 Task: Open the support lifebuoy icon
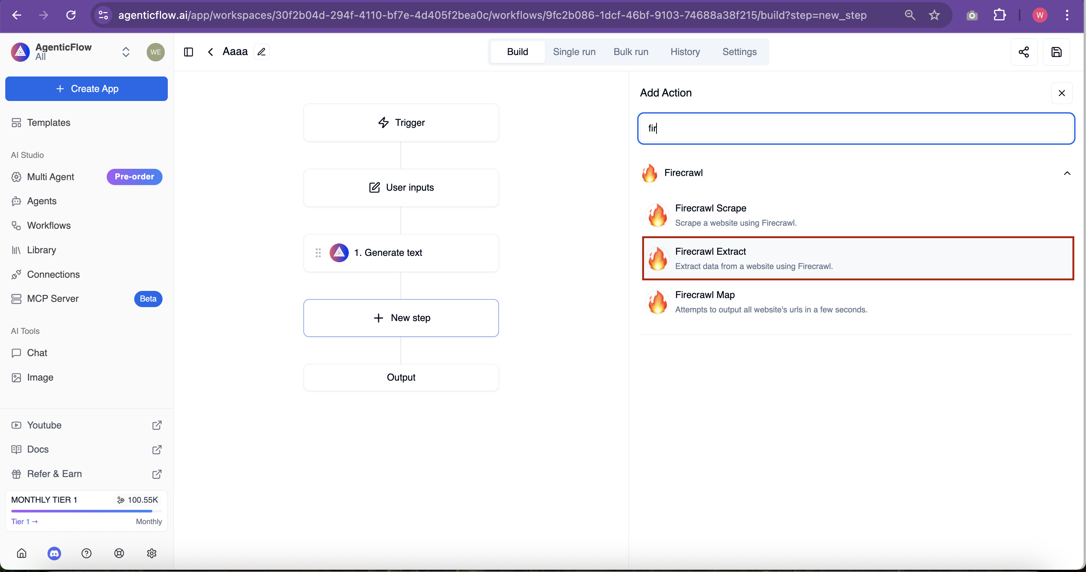coord(119,553)
